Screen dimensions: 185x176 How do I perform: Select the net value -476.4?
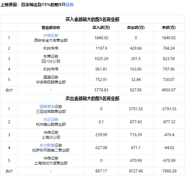pyautogui.click(x=169, y=135)
